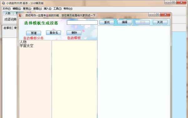Open the 插入(I) menu
The width and height of the screenshot is (188, 118).
pyautogui.click(x=48, y=9)
